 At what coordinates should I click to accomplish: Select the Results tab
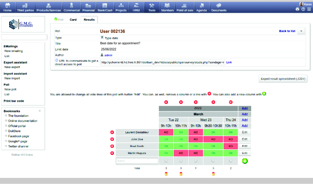89,19
